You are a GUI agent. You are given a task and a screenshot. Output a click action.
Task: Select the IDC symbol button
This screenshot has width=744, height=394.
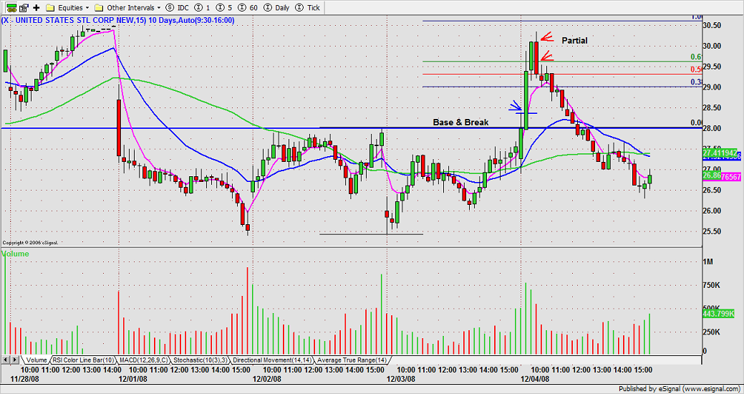(x=176, y=8)
